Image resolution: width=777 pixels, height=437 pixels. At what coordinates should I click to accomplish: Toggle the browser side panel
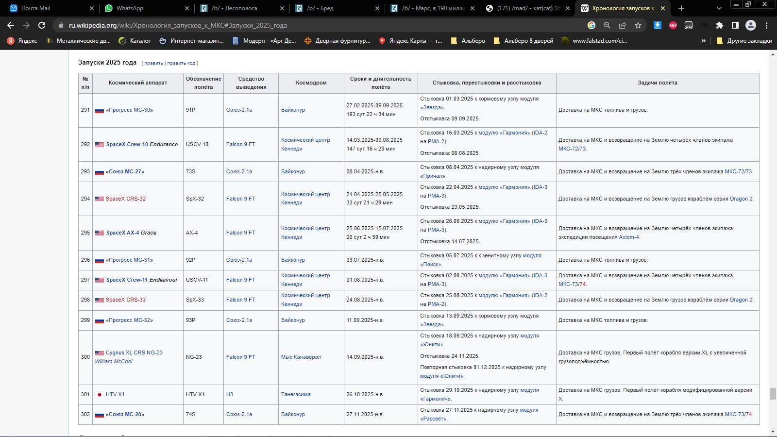(x=735, y=25)
